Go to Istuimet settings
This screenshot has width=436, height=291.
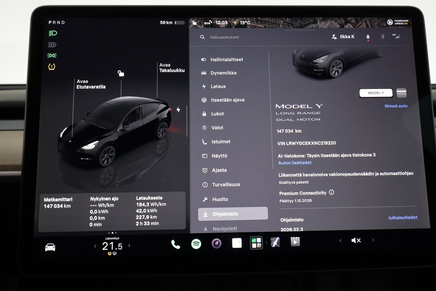pos(216,142)
